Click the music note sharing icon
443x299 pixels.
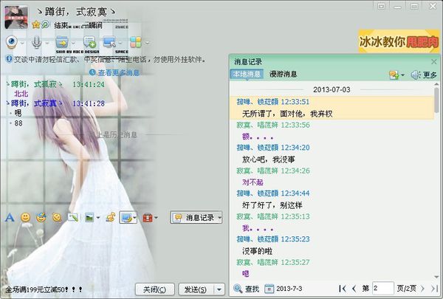tap(111, 217)
